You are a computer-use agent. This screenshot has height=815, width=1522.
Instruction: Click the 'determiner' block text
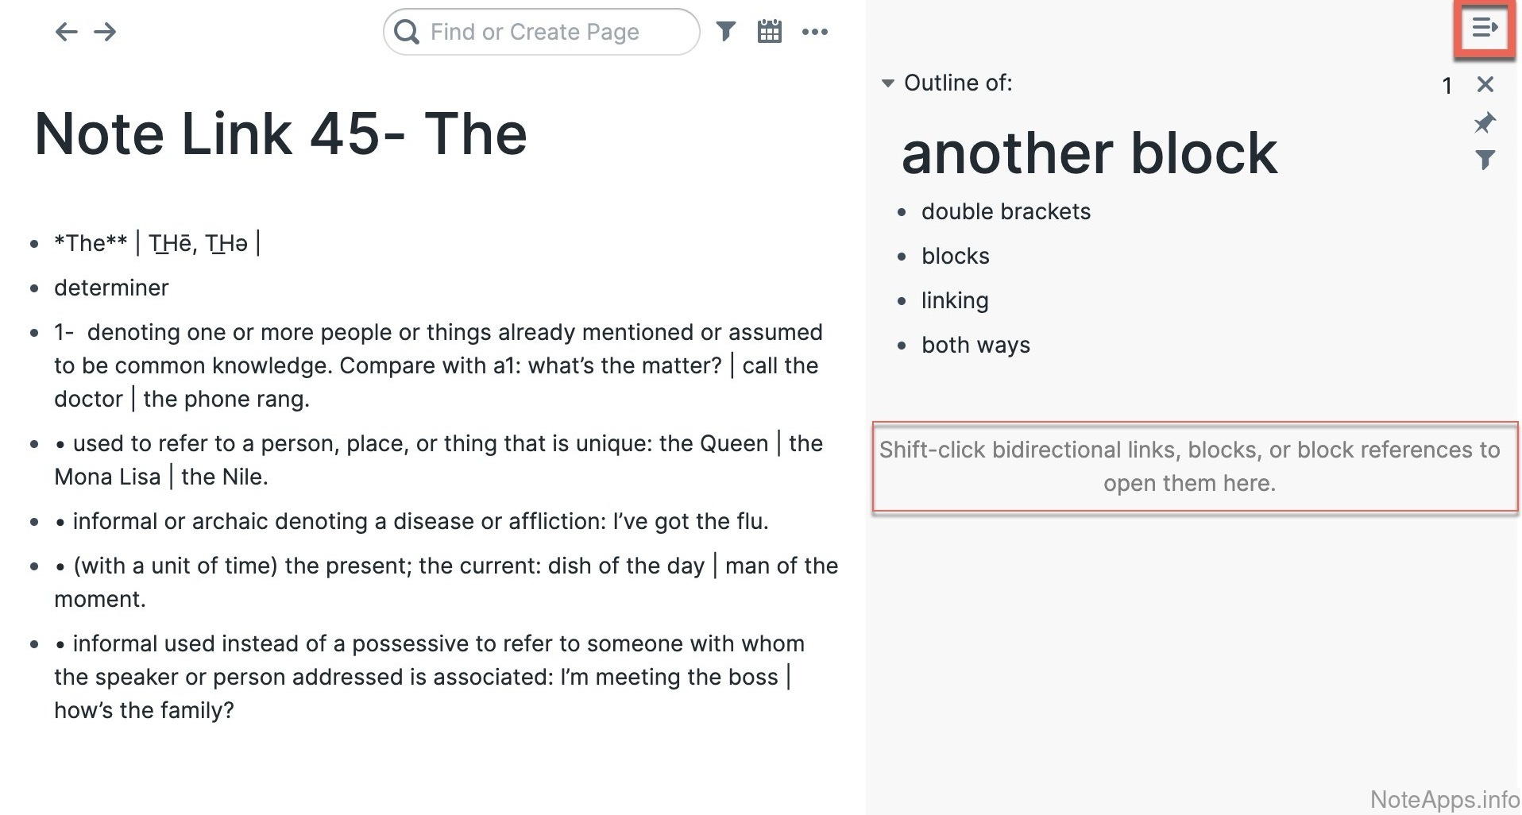pyautogui.click(x=111, y=288)
